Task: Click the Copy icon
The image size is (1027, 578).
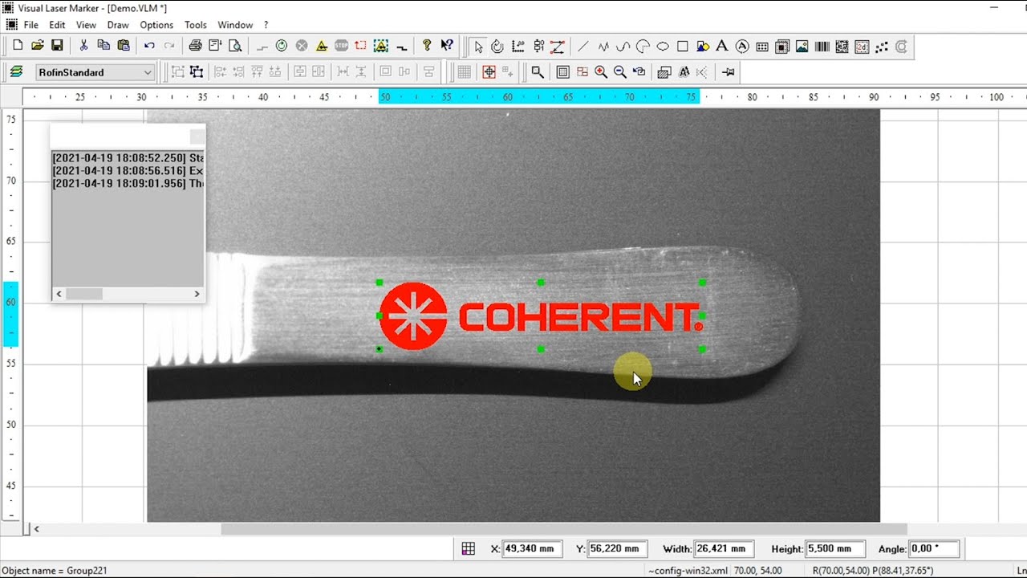Action: point(104,46)
